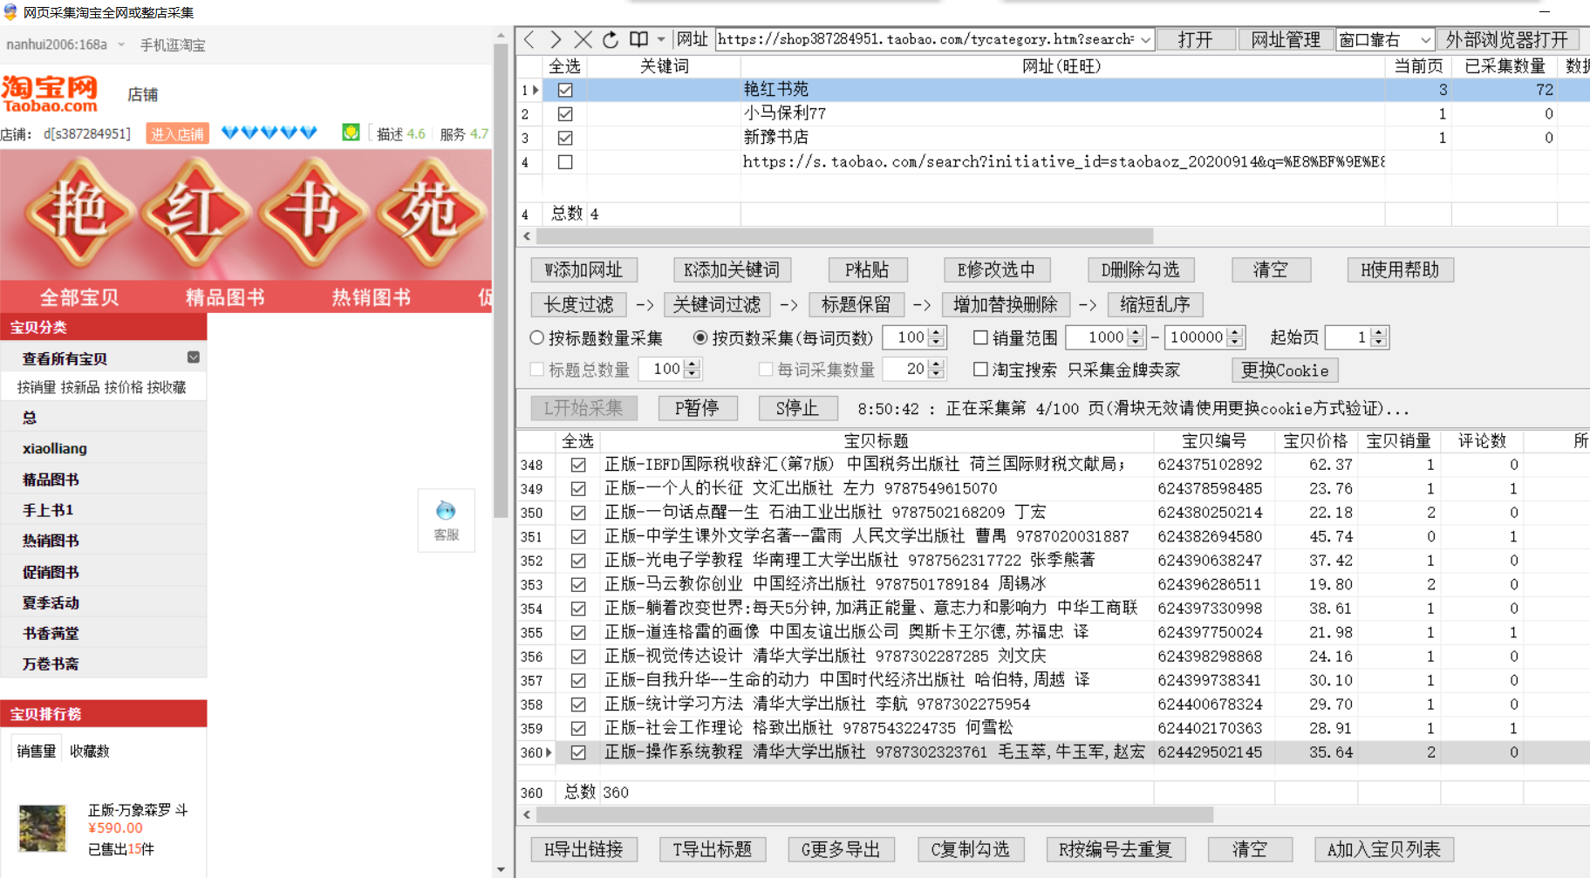Click the stop loading X icon
The height and width of the screenshot is (878, 1590).
583,39
